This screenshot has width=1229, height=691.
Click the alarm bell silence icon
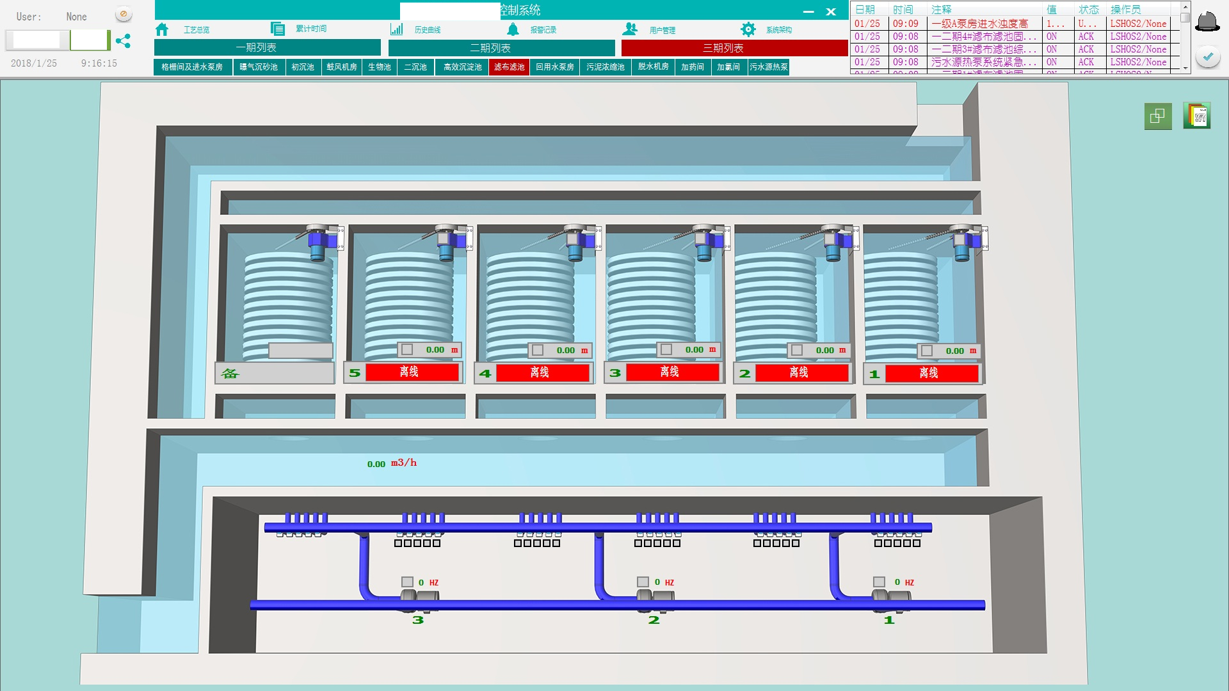click(x=1207, y=22)
